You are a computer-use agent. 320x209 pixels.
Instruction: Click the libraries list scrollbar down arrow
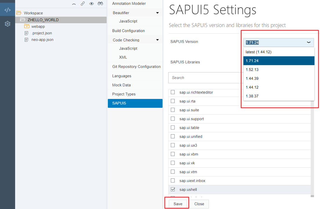point(312,196)
